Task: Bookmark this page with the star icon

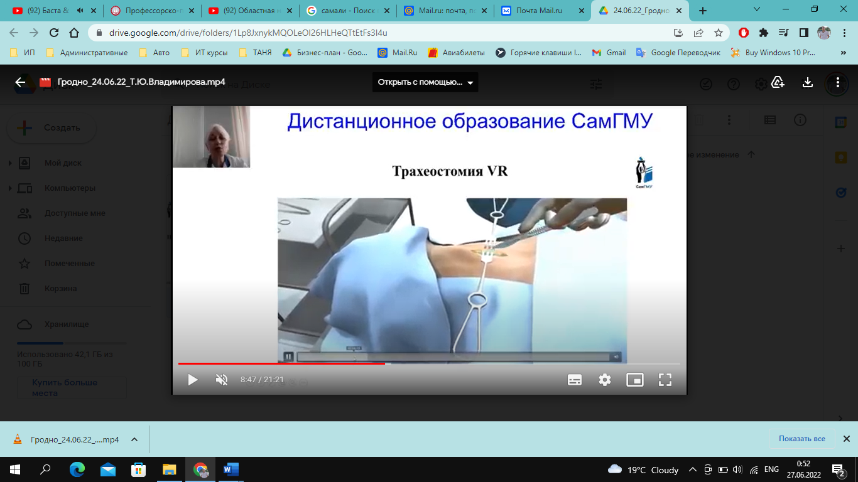Action: coord(719,33)
